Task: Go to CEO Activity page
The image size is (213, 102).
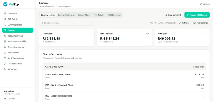Action: coord(18,19)
